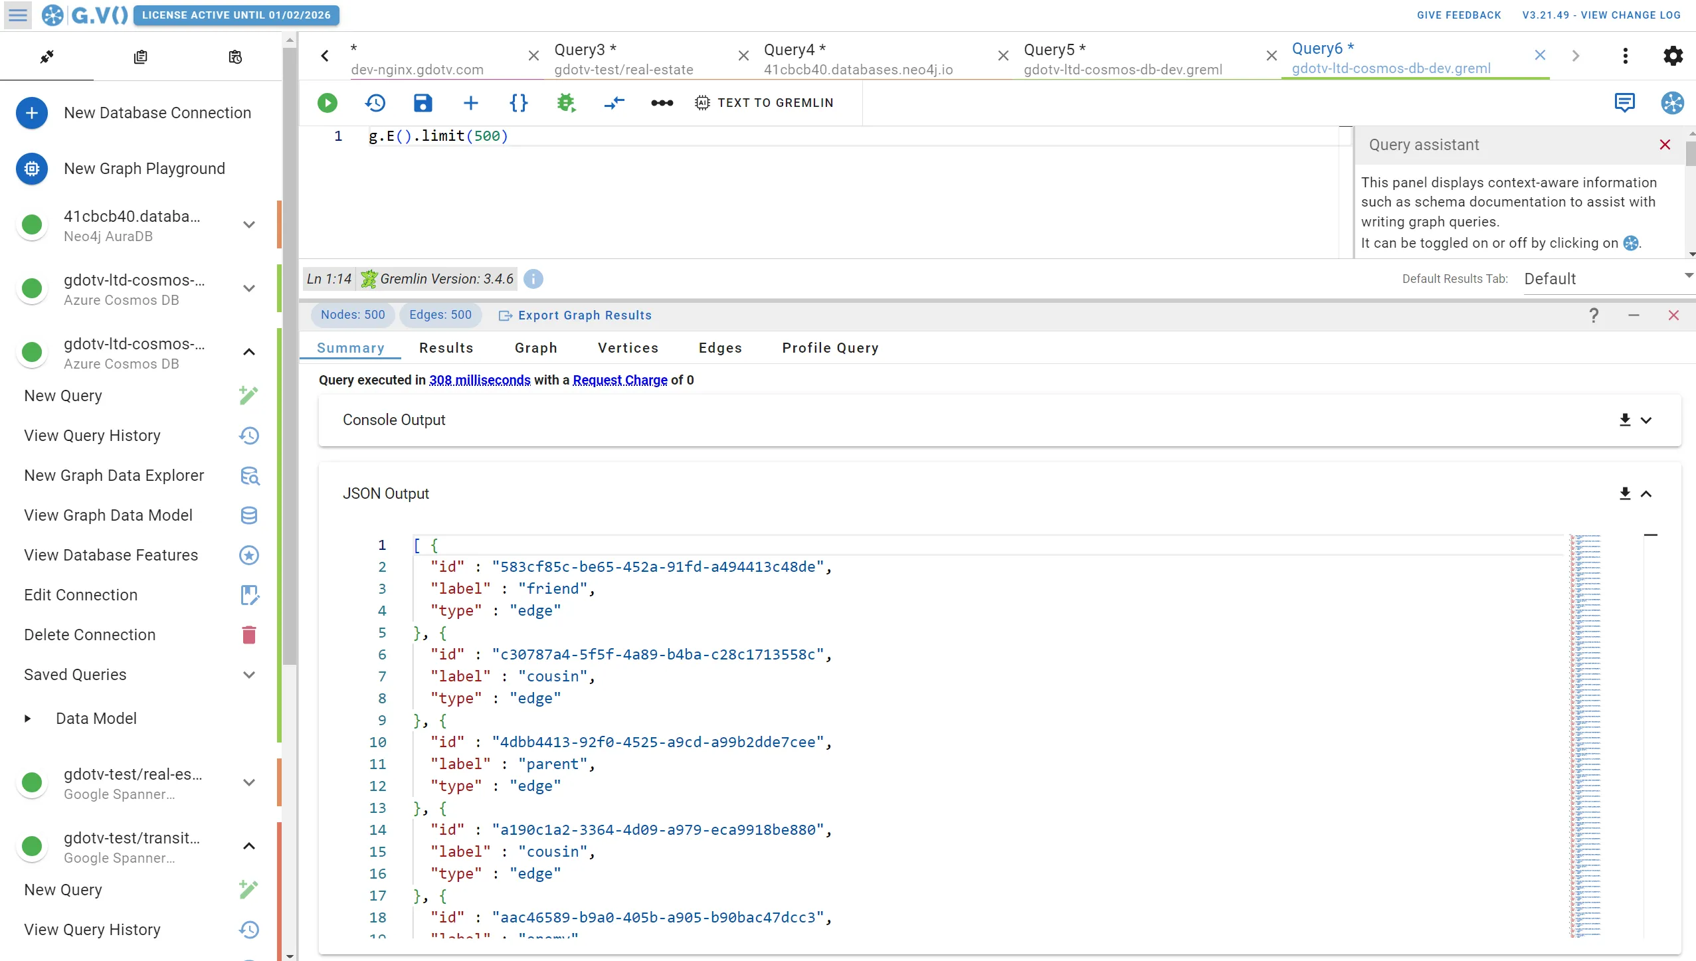This screenshot has width=1696, height=961.
Task: Click the View Query History clock icon under cosmos
Action: 249,436
